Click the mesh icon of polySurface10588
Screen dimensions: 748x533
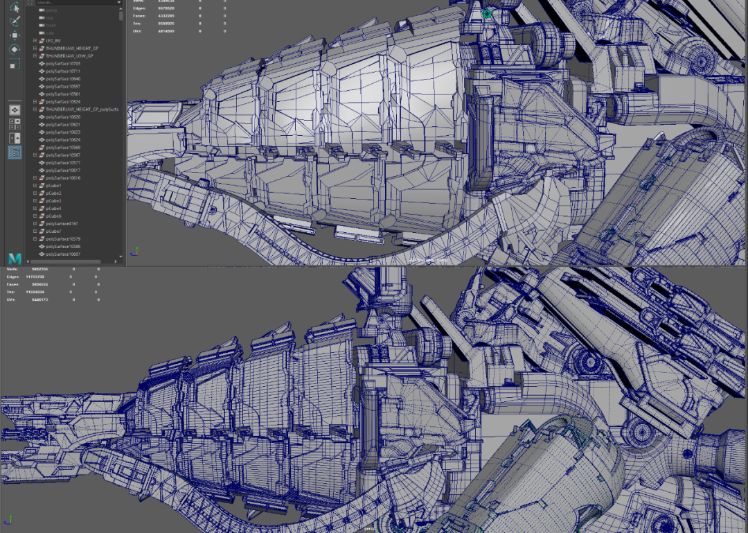(x=42, y=247)
